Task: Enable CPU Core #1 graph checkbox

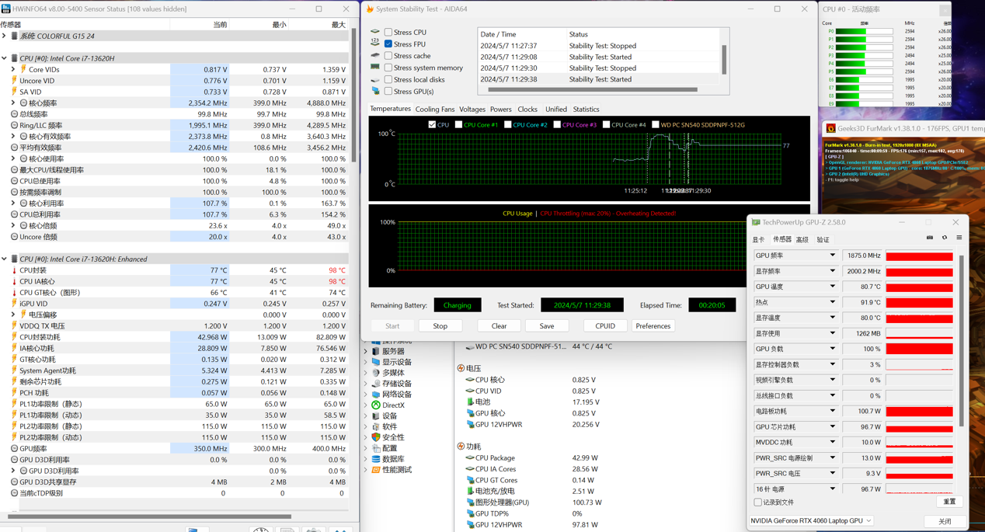Action: click(x=458, y=124)
